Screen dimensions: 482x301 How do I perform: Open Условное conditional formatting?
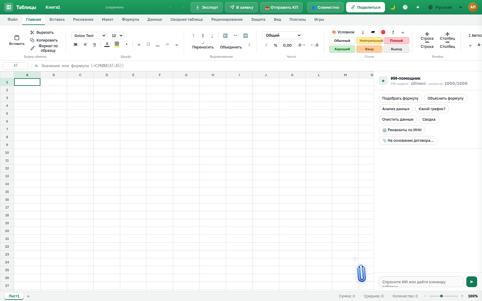(x=343, y=32)
